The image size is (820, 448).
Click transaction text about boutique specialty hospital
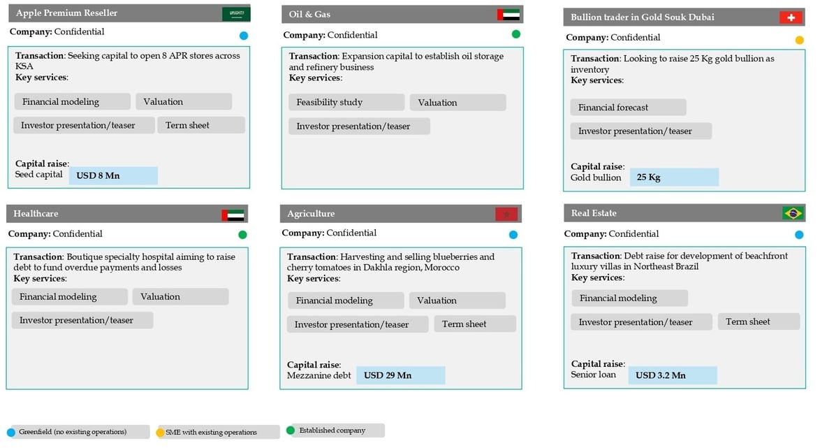(x=124, y=261)
